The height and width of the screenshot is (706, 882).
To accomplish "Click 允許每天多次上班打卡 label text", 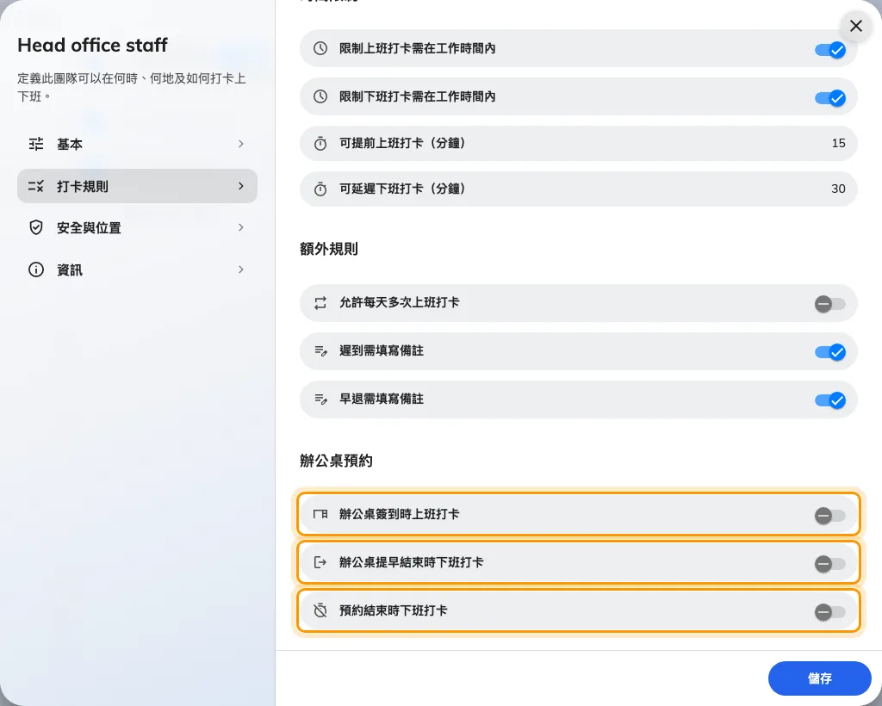I will click(x=400, y=302).
